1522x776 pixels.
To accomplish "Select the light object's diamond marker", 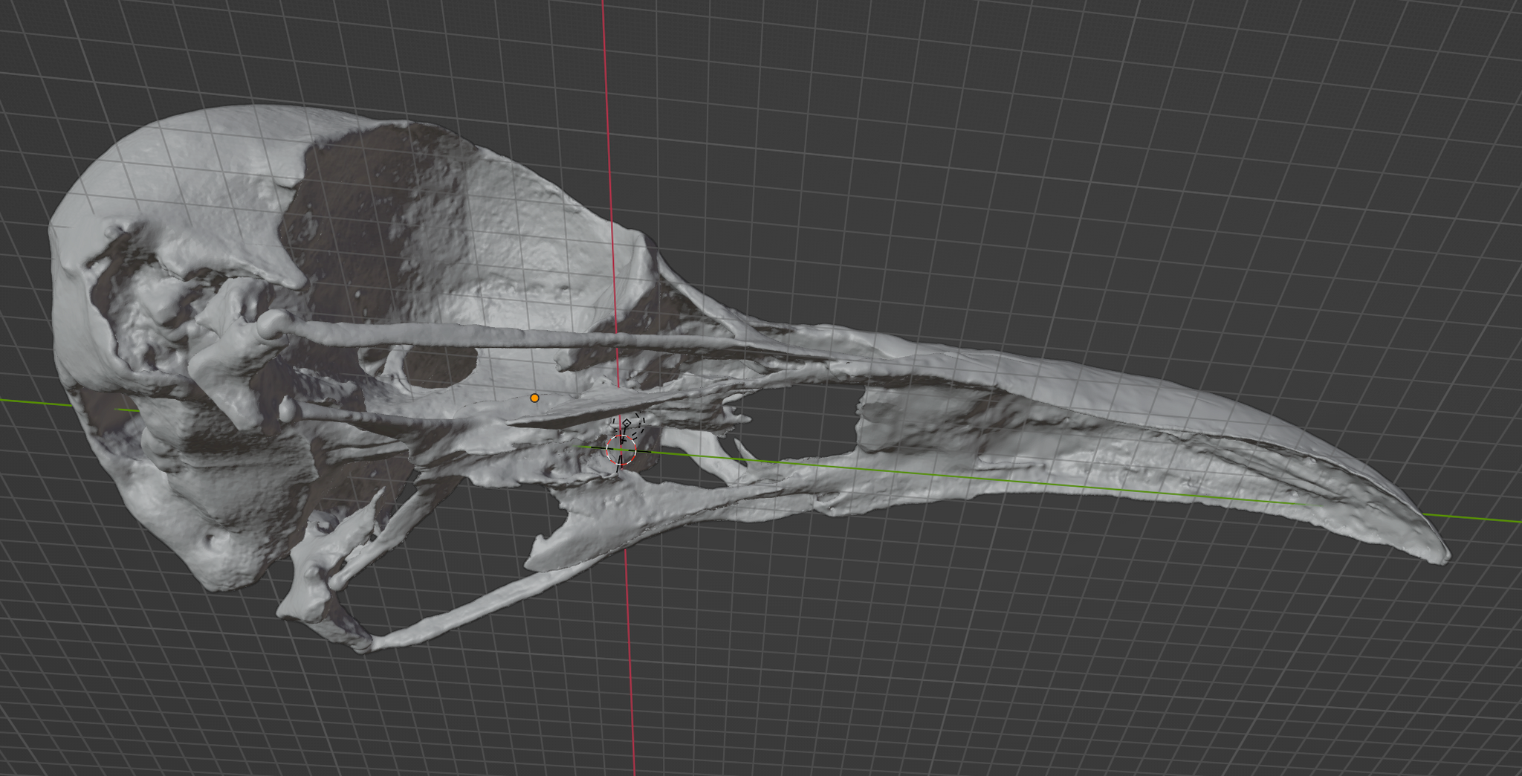I will coord(626,424).
